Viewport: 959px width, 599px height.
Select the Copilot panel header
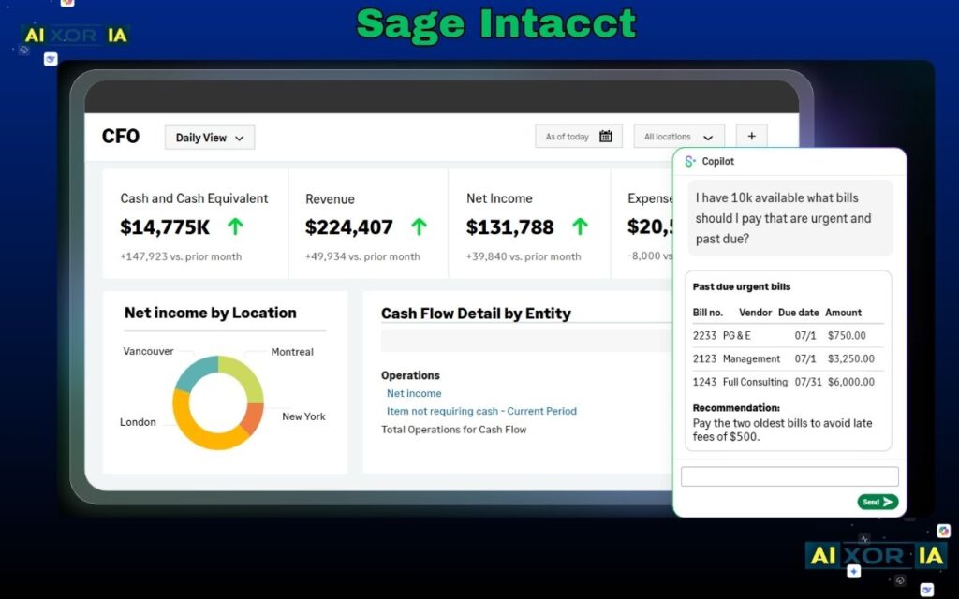pos(716,161)
